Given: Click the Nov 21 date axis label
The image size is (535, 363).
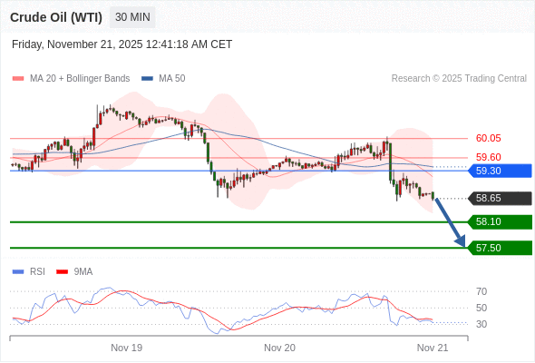Looking at the screenshot, I should (433, 348).
